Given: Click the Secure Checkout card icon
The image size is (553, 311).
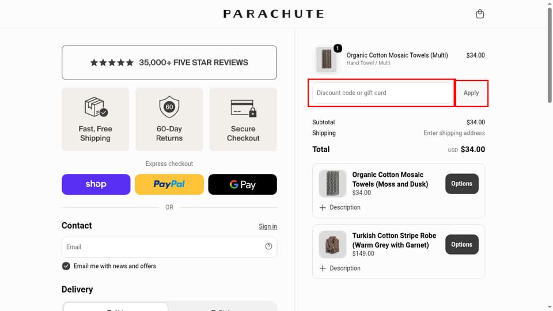Looking at the screenshot, I should pyautogui.click(x=243, y=108).
